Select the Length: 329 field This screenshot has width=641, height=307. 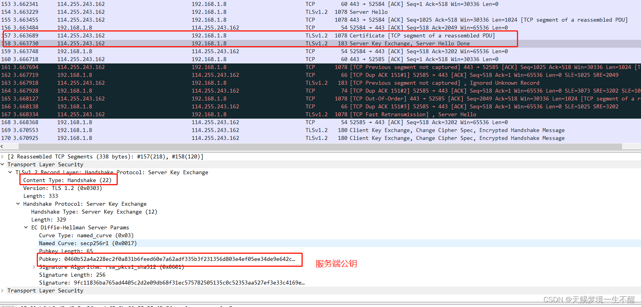[x=48, y=220]
